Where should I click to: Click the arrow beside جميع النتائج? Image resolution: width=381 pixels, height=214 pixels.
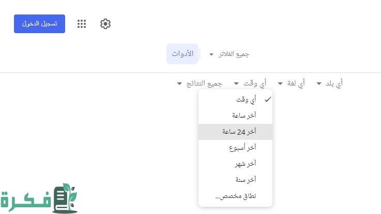[x=179, y=83]
